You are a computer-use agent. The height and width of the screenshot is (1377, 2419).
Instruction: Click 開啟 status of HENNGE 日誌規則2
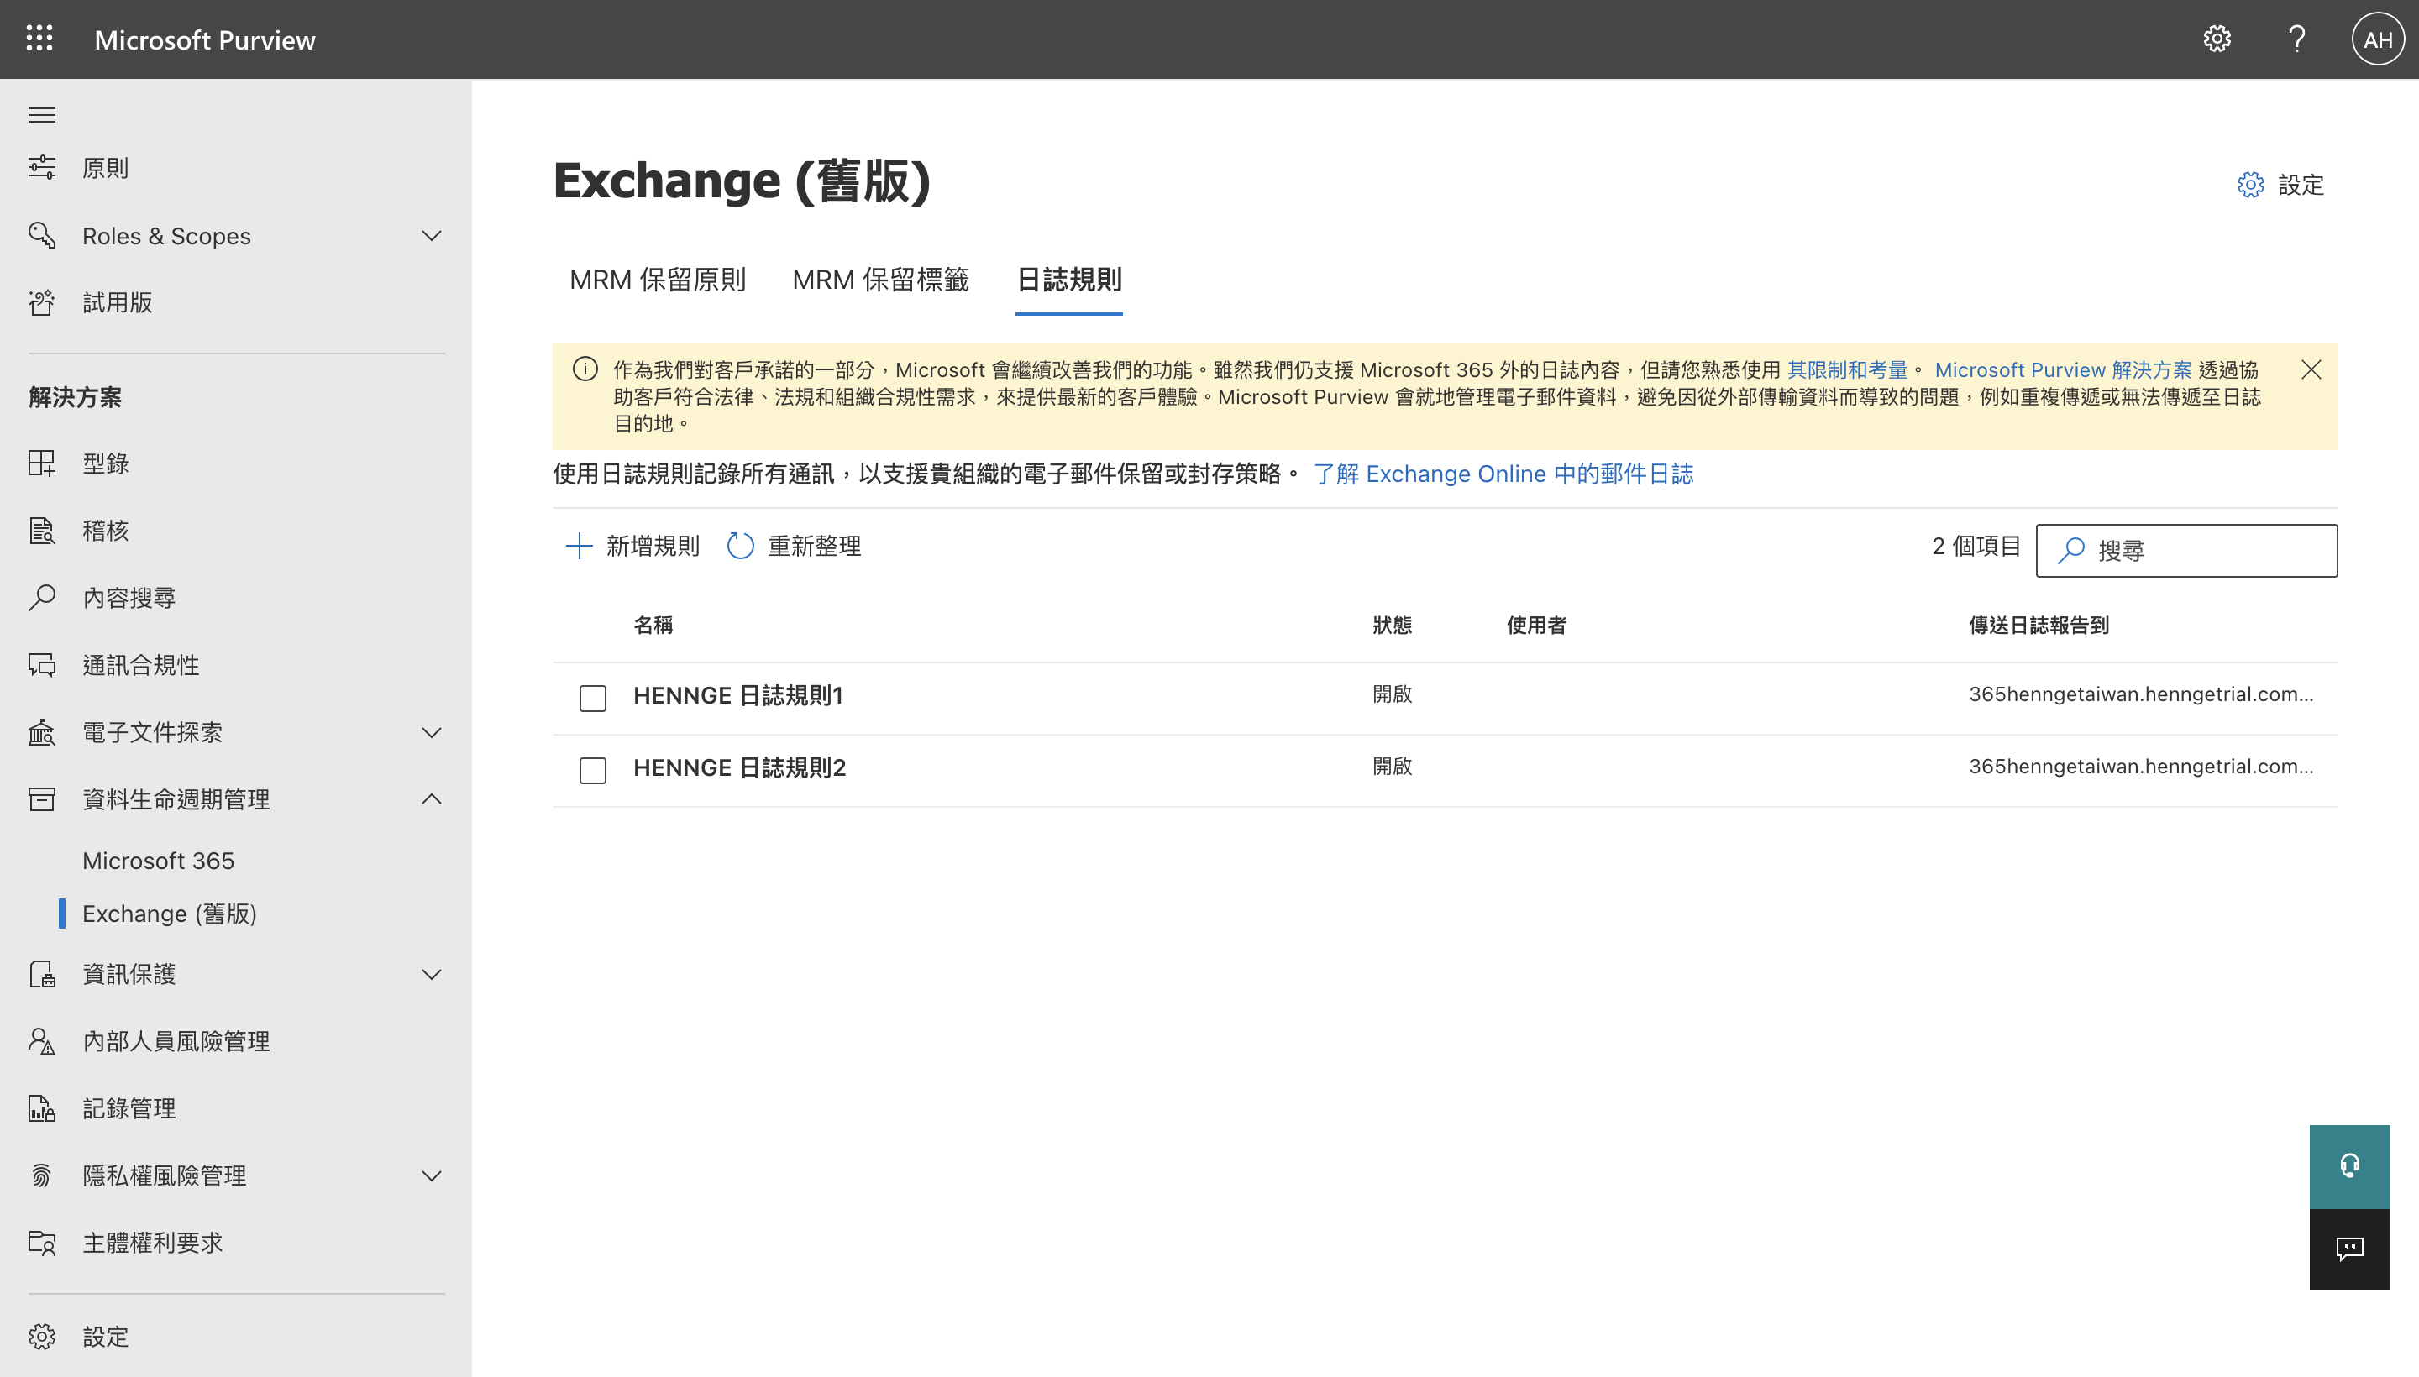pyautogui.click(x=1392, y=766)
